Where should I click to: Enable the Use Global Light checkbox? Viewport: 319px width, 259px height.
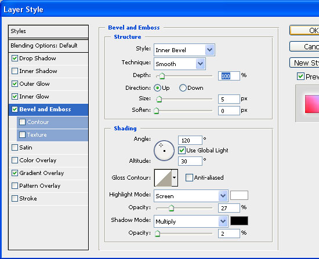[182, 151]
